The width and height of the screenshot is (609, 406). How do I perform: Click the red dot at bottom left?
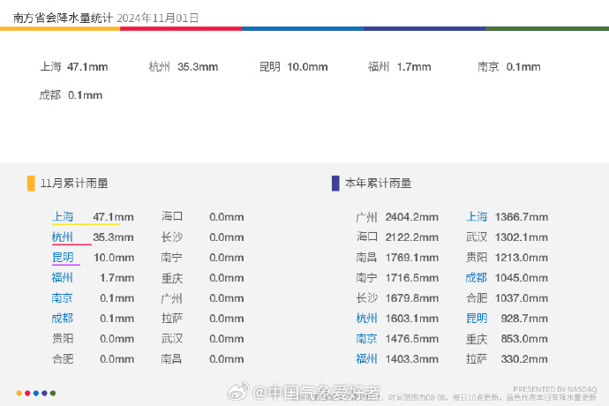(x=27, y=393)
